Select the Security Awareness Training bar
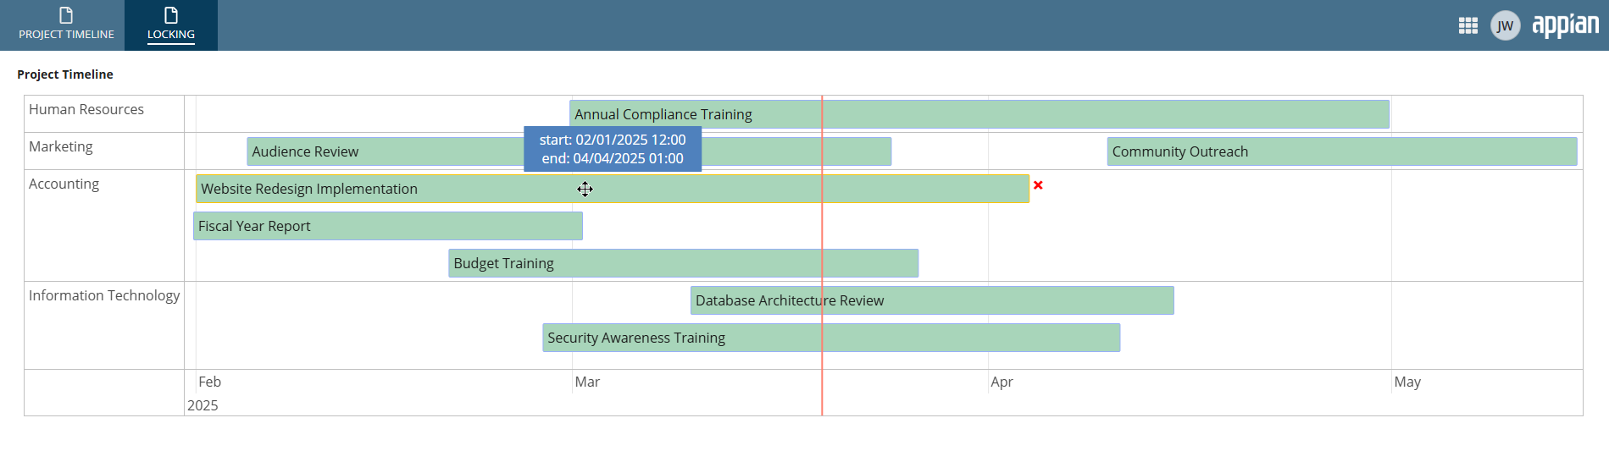 coord(831,338)
